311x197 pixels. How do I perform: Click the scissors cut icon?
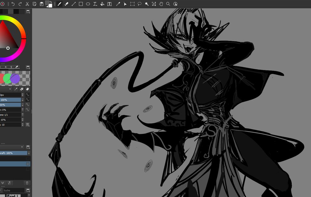pyautogui.click(x=27, y=4)
